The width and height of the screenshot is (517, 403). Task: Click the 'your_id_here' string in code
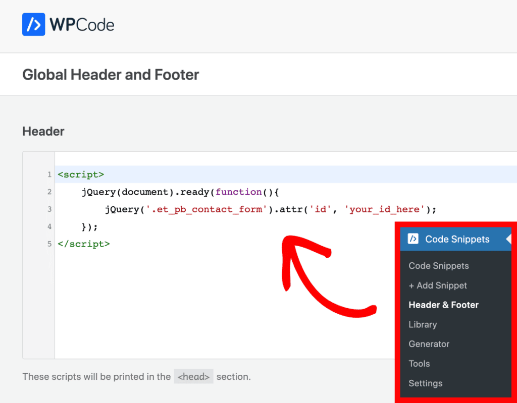coord(384,209)
